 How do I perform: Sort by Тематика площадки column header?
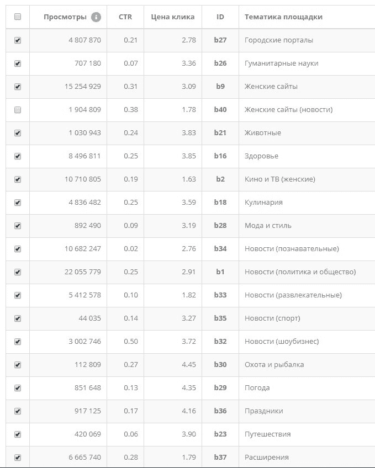pyautogui.click(x=283, y=17)
